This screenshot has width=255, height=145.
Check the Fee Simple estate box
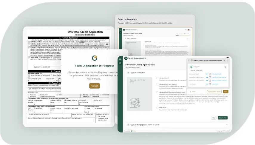96,116
